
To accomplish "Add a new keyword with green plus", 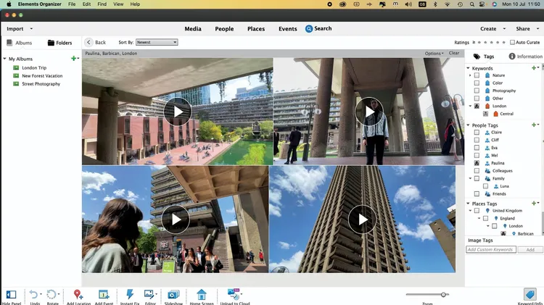I will 534,68.
